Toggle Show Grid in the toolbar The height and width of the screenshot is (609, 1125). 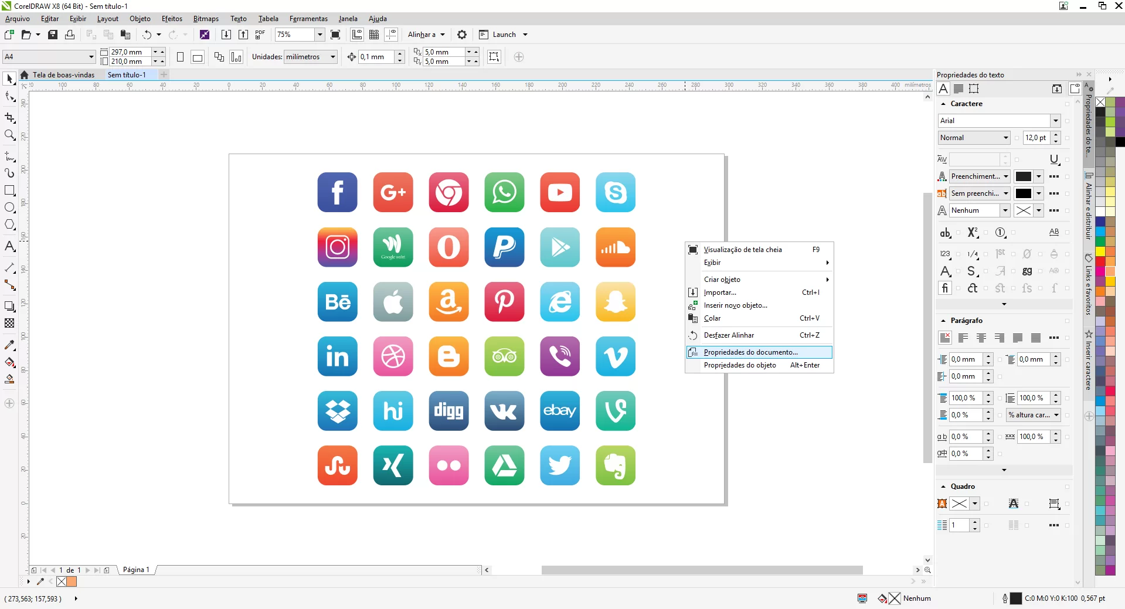374,35
